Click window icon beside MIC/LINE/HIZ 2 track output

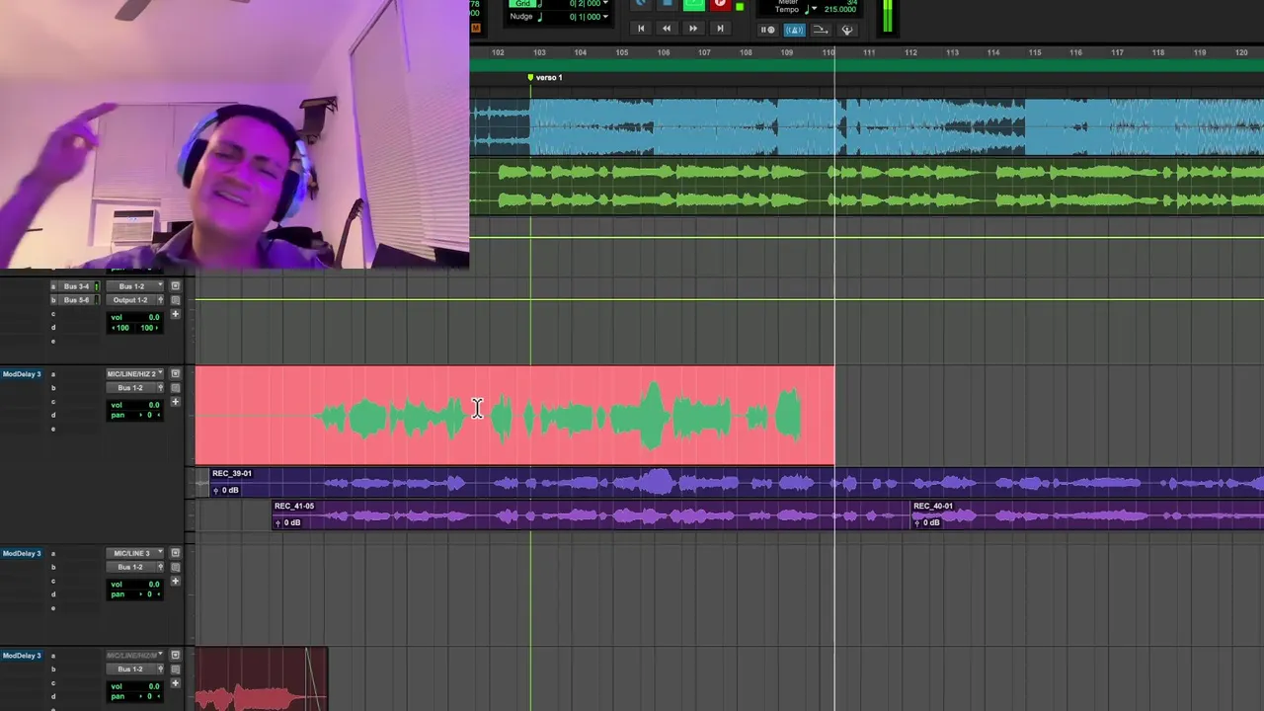(x=175, y=388)
